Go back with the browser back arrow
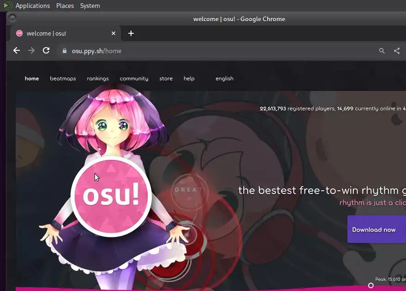406x291 pixels. pyautogui.click(x=17, y=50)
